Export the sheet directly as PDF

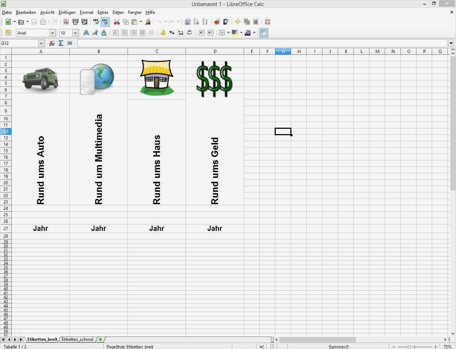pyautogui.click(x=66, y=22)
